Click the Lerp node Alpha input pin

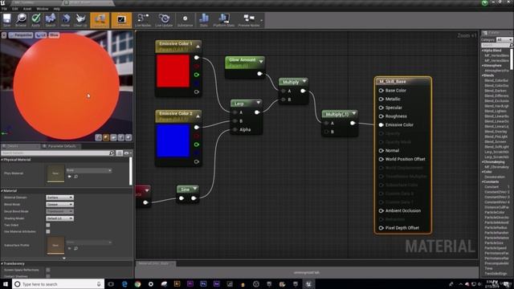235,130
